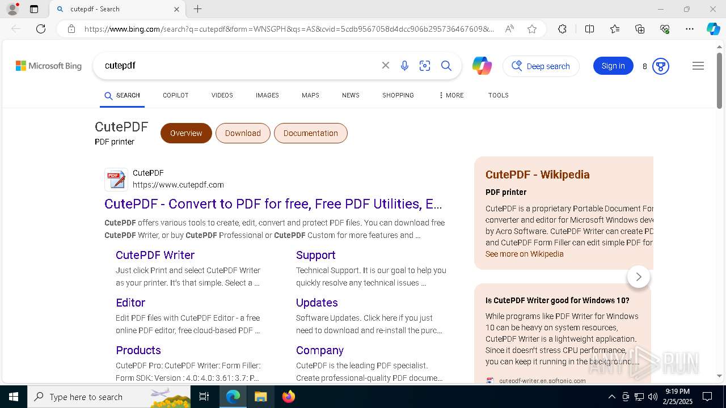726x408 pixels.
Task: Expand the MORE search categories menu
Action: pyautogui.click(x=451, y=95)
